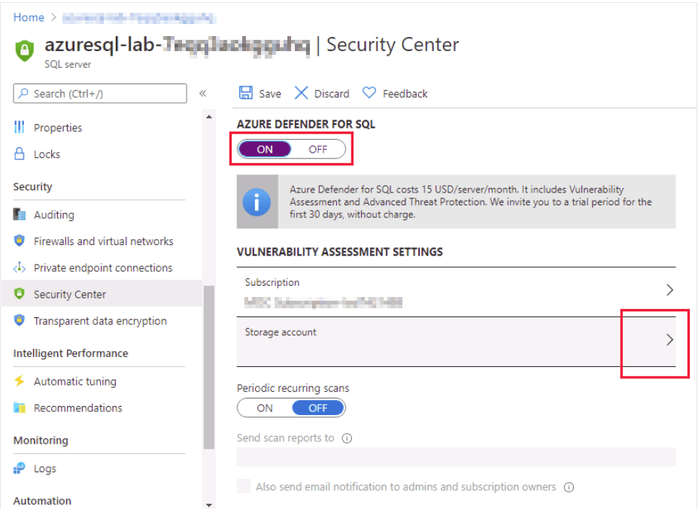Expand the Storage account chevron
This screenshot has height=509, width=698.
(669, 340)
